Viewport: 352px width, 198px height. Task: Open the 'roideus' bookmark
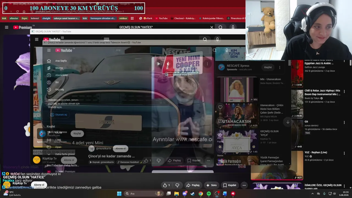coord(123,18)
